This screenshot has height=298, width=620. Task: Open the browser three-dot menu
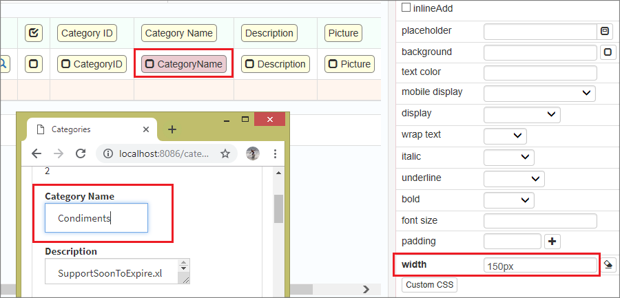[x=275, y=153]
